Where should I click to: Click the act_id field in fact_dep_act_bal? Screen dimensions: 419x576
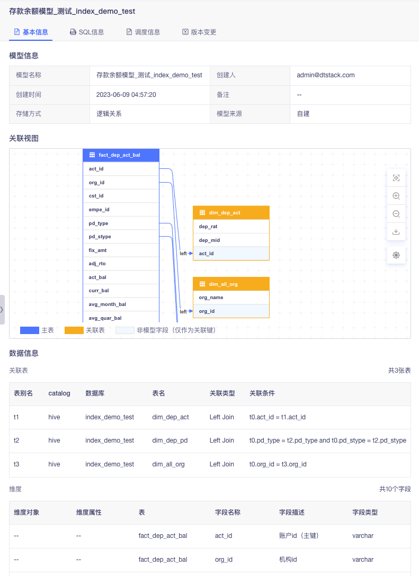[121, 168]
